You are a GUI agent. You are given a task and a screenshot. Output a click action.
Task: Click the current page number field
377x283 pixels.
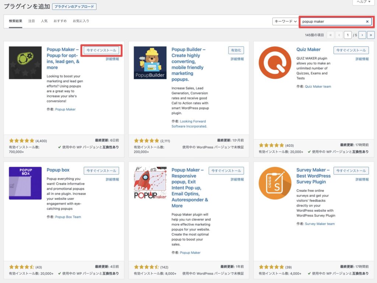point(348,35)
